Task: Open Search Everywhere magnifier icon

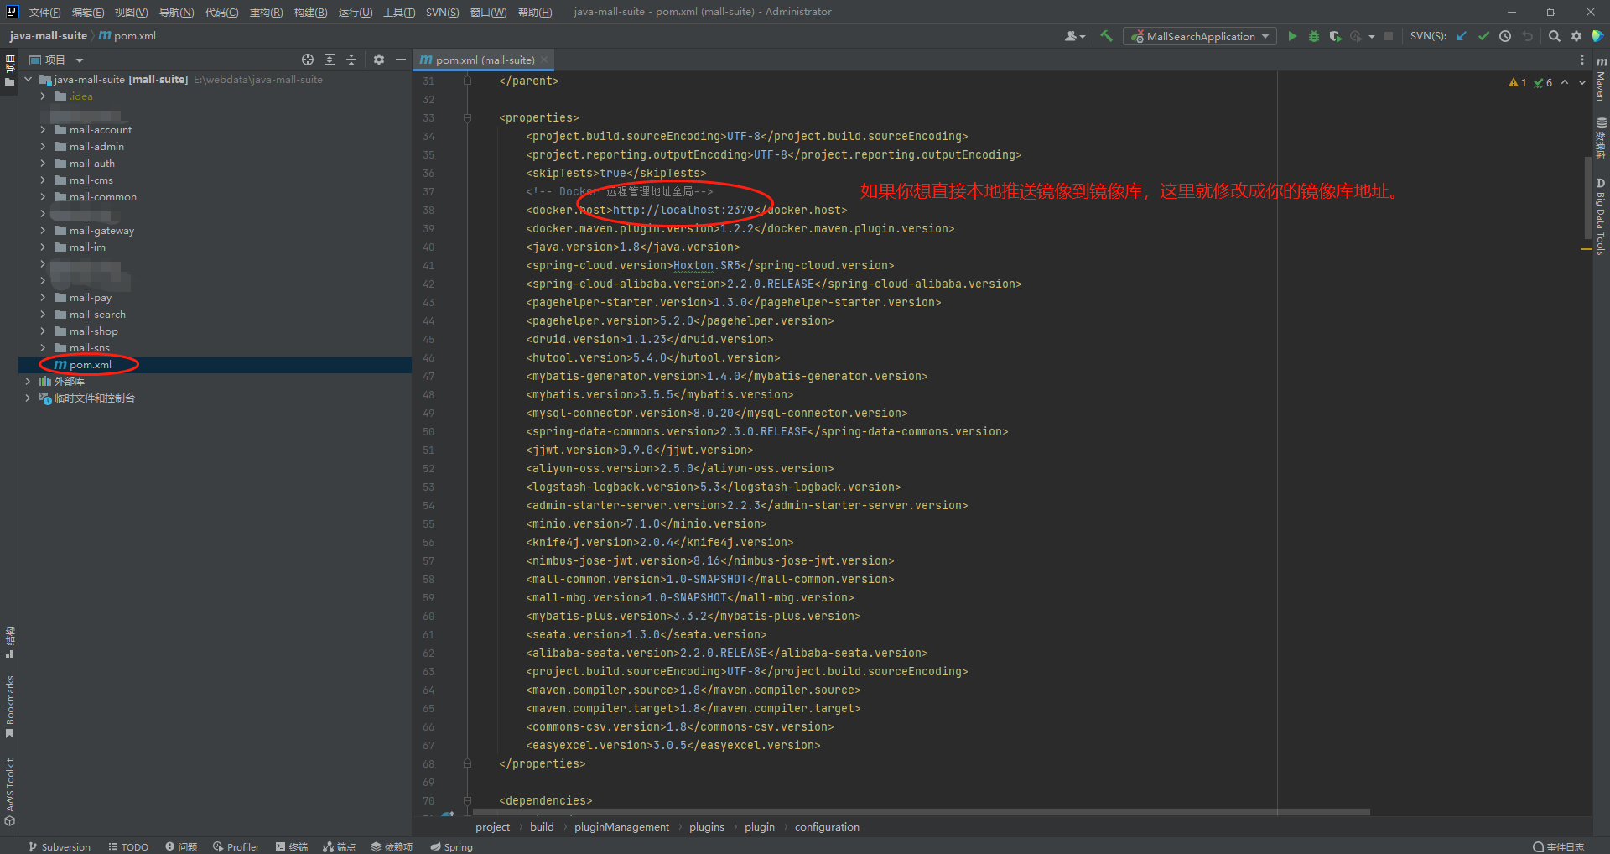Action: click(x=1554, y=36)
